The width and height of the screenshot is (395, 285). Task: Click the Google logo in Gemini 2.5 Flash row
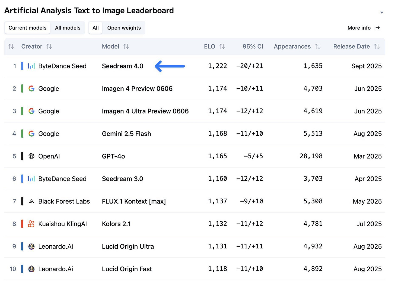(x=31, y=134)
